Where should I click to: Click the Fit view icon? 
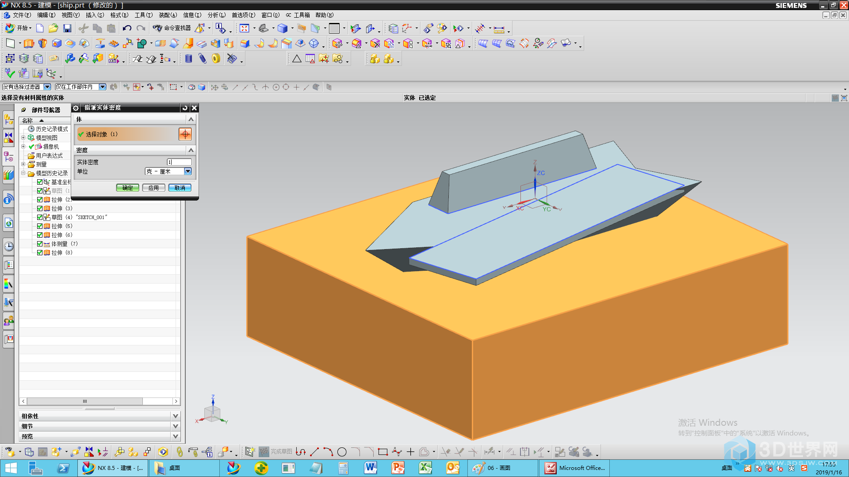(244, 28)
